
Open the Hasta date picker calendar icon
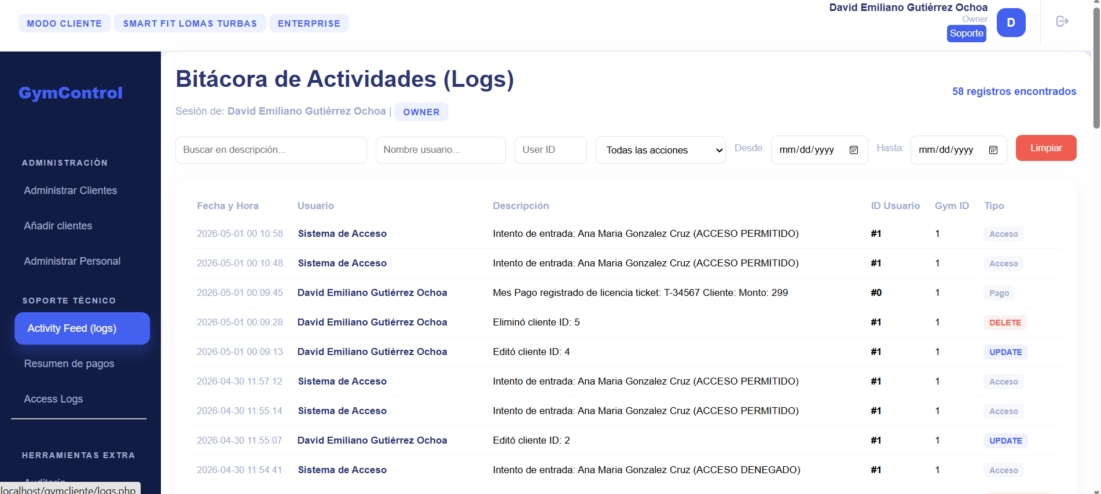993,150
